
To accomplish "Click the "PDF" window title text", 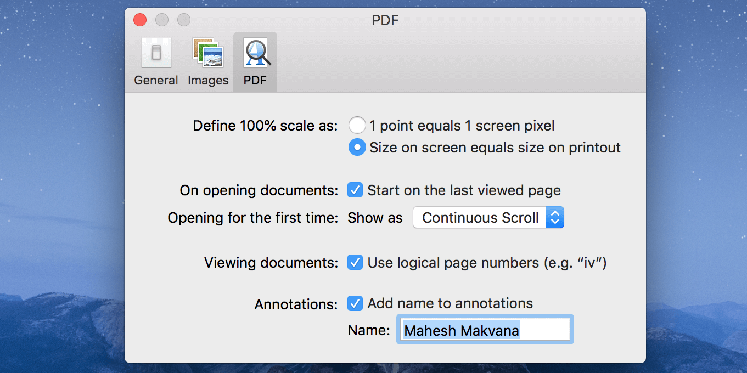I will pos(385,21).
